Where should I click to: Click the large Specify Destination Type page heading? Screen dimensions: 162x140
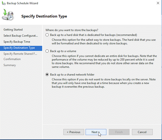click(x=44, y=16)
